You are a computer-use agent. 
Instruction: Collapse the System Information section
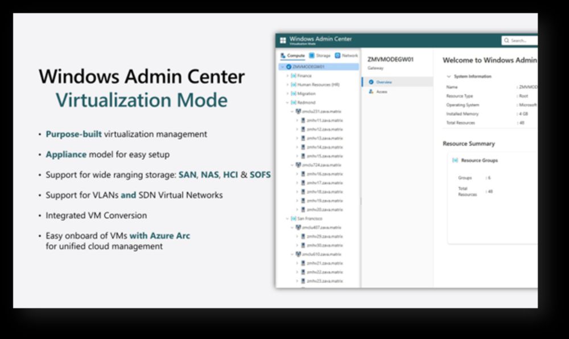pos(448,76)
